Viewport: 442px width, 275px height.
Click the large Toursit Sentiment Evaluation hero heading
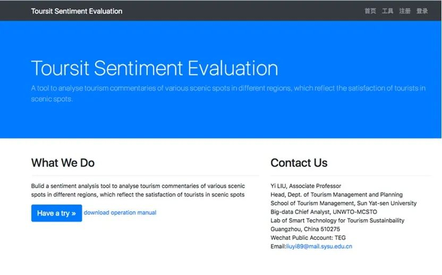point(155,68)
